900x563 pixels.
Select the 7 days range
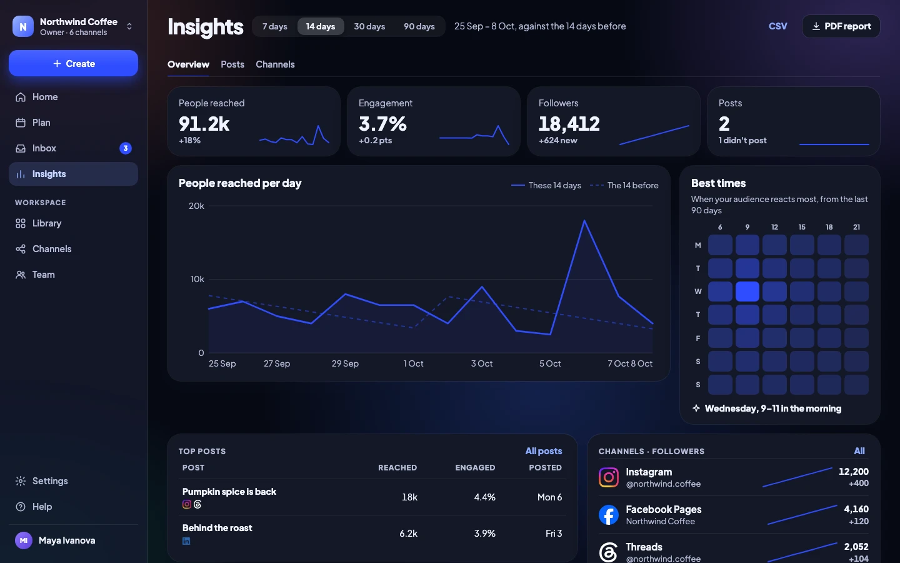coord(275,26)
